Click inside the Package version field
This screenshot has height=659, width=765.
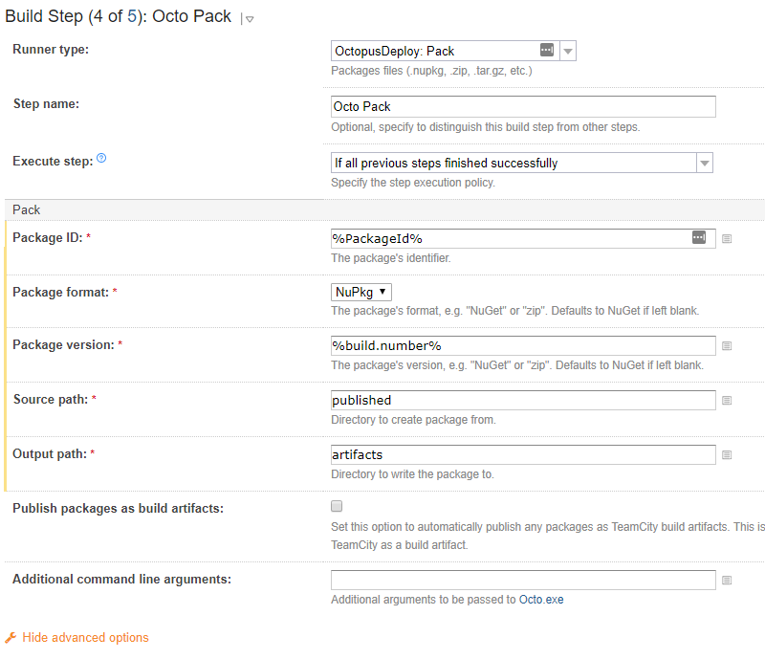(x=522, y=345)
